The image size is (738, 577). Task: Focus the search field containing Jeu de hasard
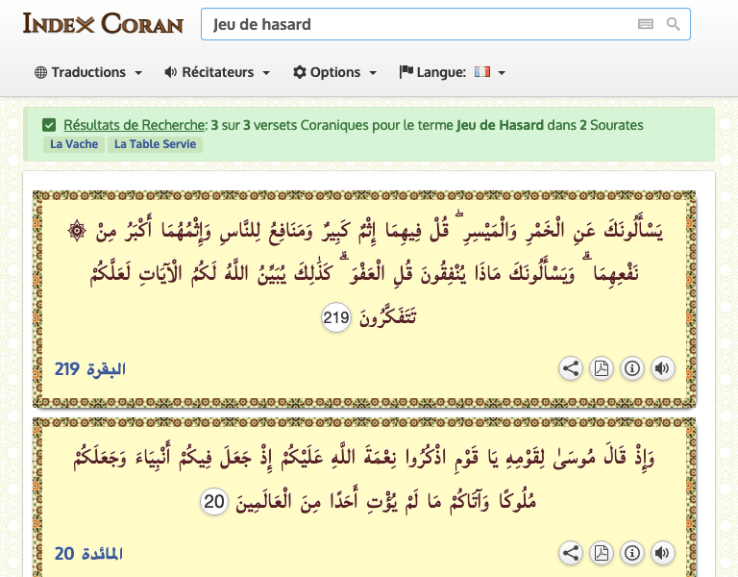point(445,24)
